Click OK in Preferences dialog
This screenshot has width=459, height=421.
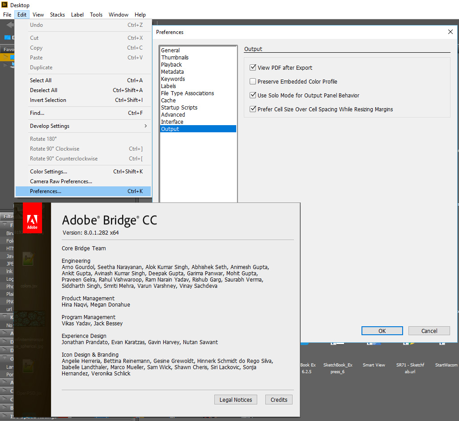(382, 331)
